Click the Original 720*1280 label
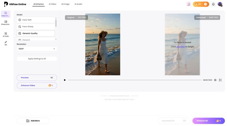Image resolution: width=227 pixels, height=126 pixels. pos(76,17)
